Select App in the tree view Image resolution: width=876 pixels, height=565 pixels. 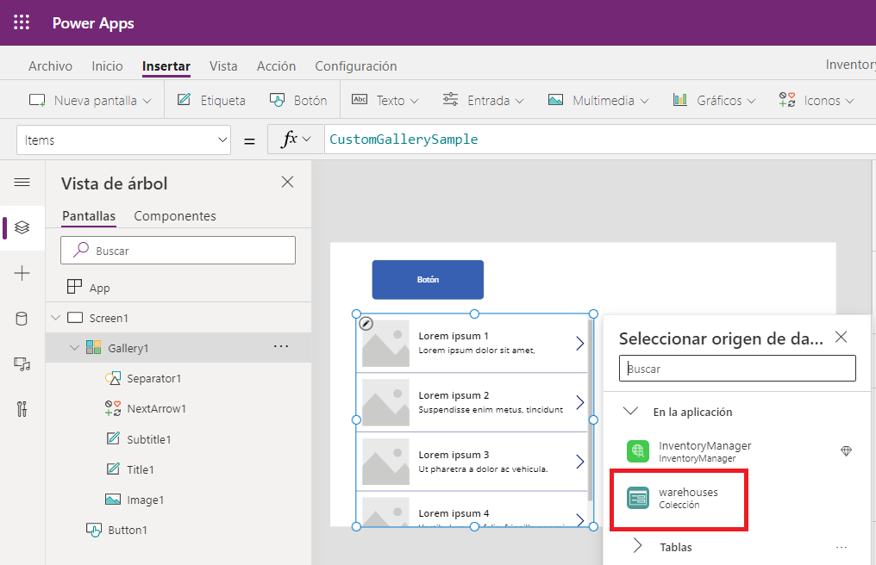point(99,288)
